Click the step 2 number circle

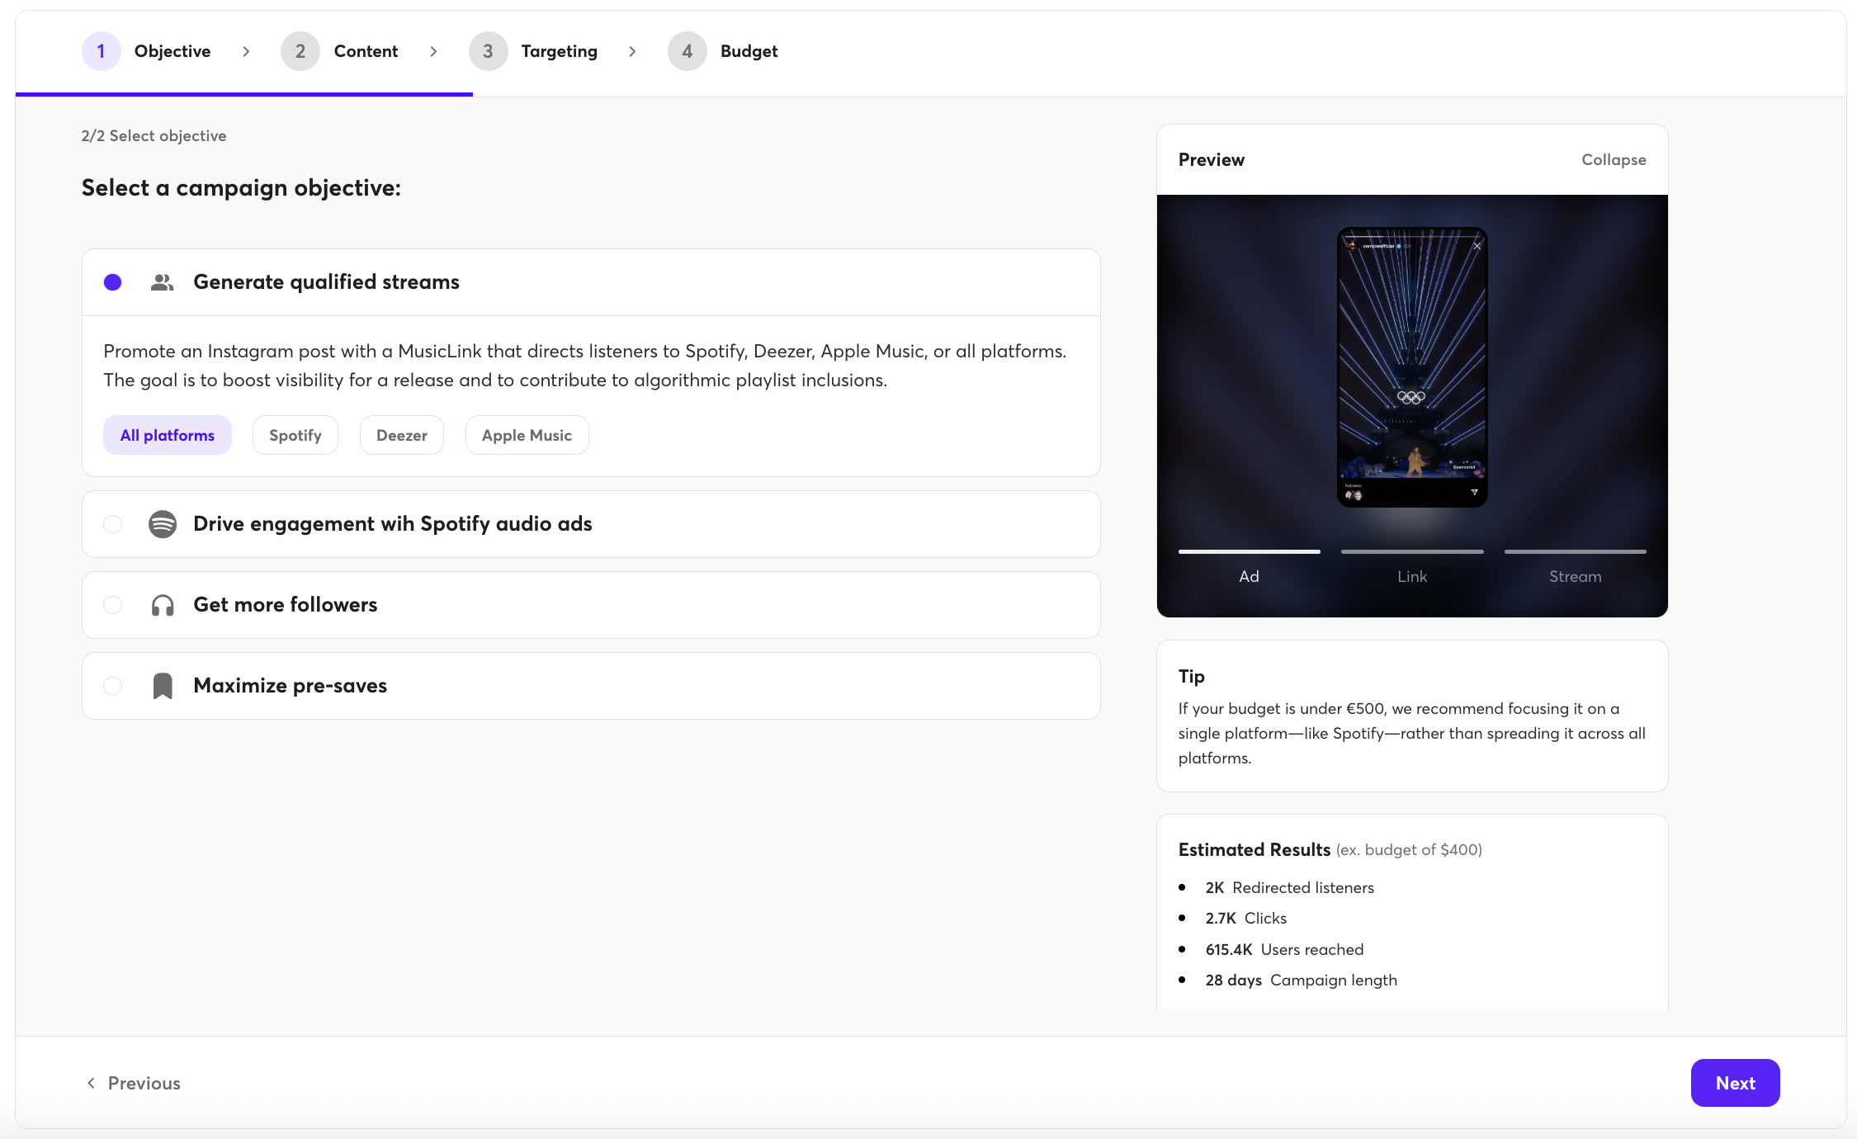(300, 51)
